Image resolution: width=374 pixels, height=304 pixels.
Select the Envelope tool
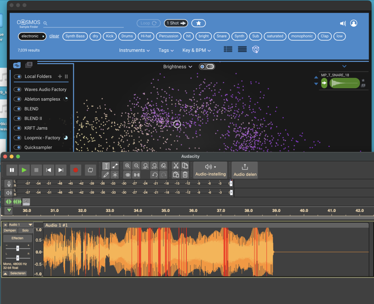(115, 166)
